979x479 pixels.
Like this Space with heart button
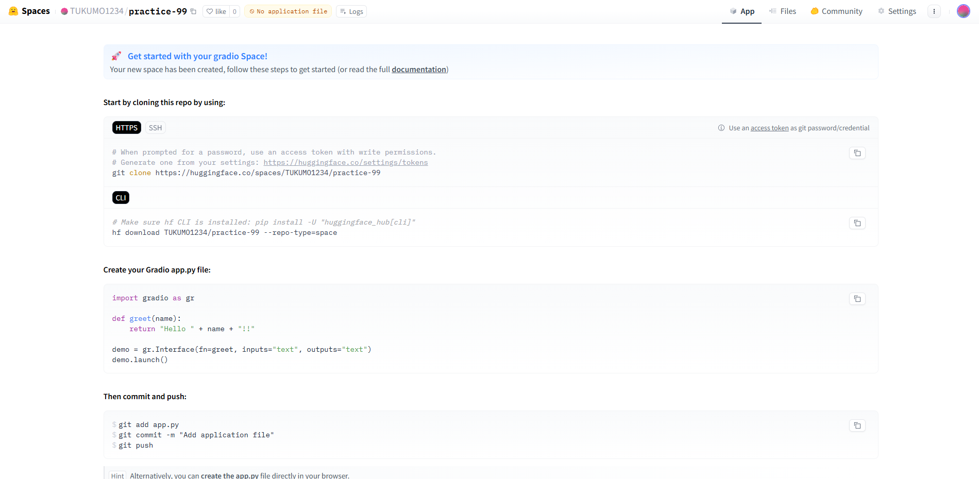(216, 11)
